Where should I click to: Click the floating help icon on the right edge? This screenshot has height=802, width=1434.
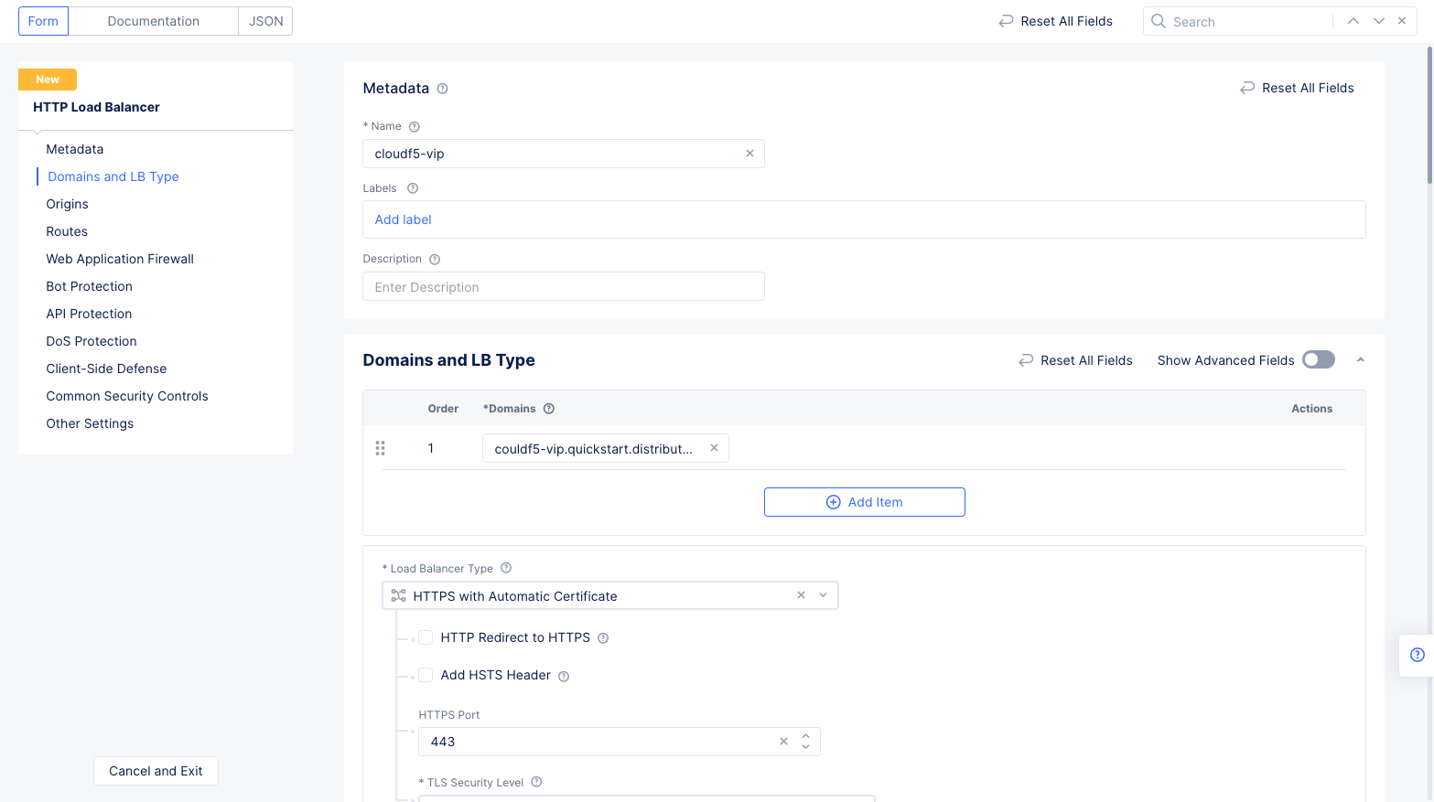click(x=1418, y=655)
